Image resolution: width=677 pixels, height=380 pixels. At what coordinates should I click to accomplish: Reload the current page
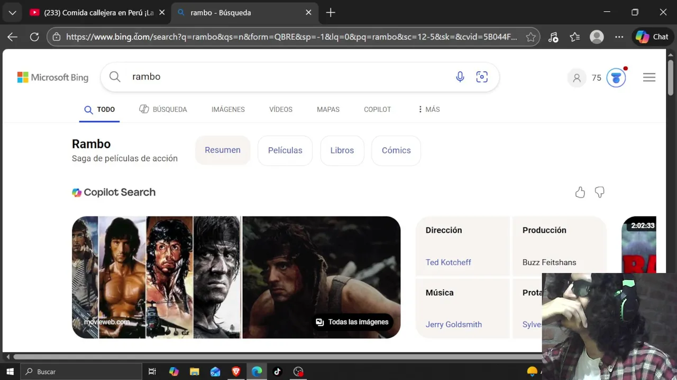pos(34,37)
